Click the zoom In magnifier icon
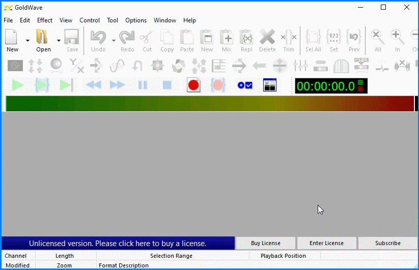Viewport: 419px width, 270px height. [397, 37]
